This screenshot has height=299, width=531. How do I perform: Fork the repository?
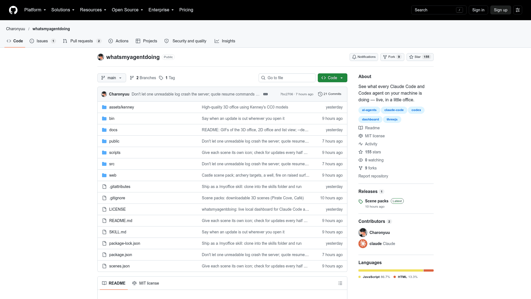click(392, 57)
